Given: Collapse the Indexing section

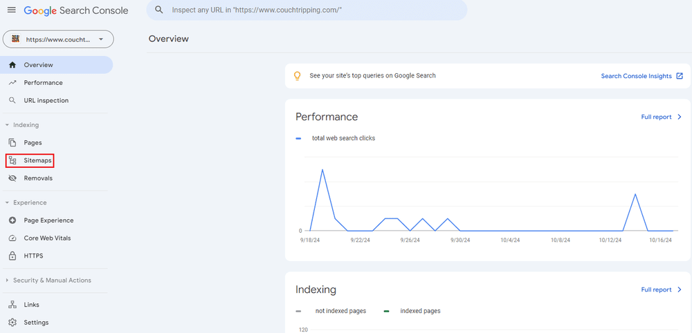Looking at the screenshot, I should [x=8, y=125].
